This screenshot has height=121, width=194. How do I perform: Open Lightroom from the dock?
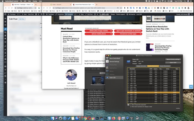[x=97, y=118]
